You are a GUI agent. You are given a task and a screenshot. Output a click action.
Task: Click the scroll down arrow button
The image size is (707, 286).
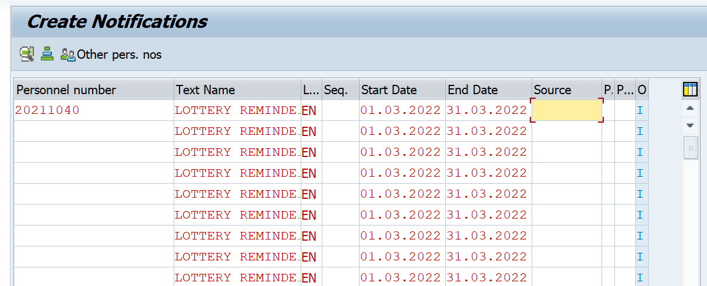[690, 125]
